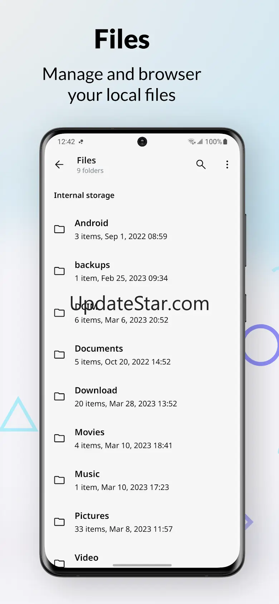Tap the backups folder icon
Viewport: 279px width, 604px height.
[59, 271]
